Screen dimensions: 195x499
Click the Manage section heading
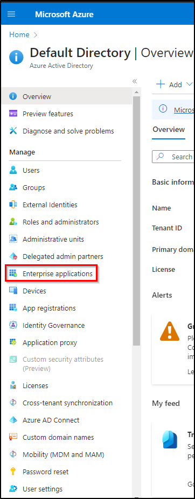point(22,152)
